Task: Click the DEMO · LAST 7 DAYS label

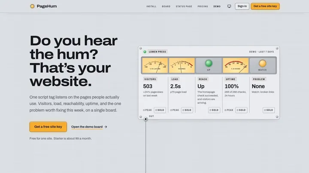Action: click(x=261, y=52)
